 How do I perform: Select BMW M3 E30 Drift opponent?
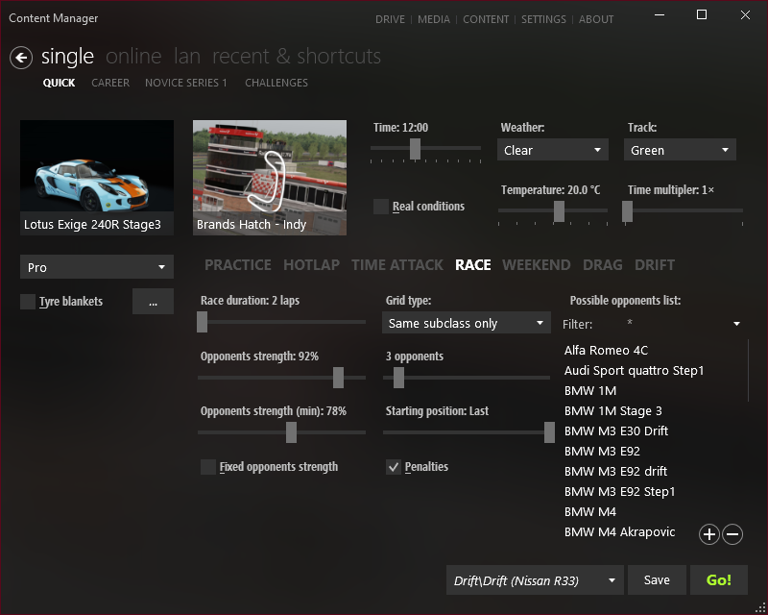616,430
